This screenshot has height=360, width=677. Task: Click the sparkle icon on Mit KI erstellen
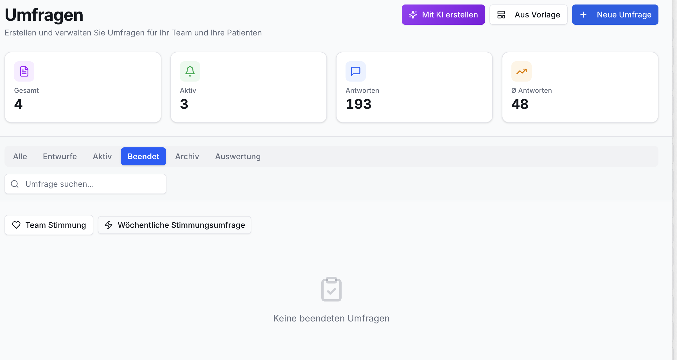pos(413,15)
